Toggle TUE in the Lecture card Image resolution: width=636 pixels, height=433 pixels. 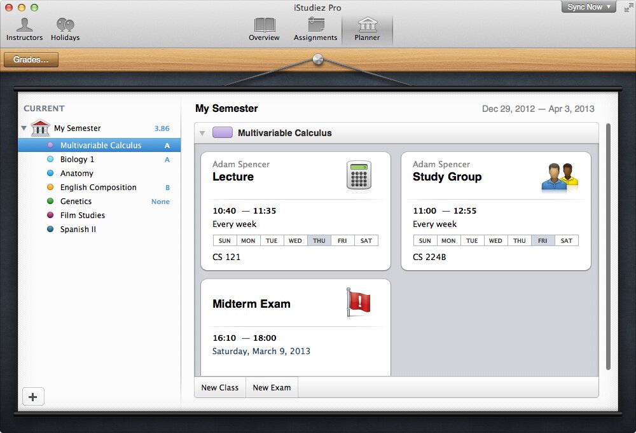[272, 240]
